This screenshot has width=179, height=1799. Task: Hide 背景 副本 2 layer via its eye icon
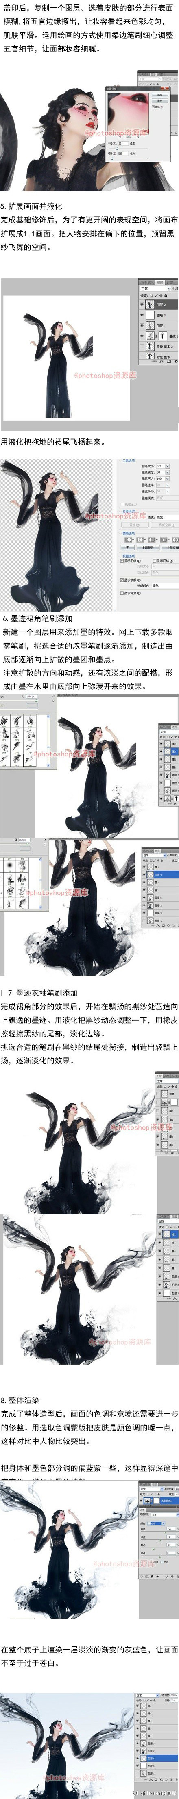point(142,347)
